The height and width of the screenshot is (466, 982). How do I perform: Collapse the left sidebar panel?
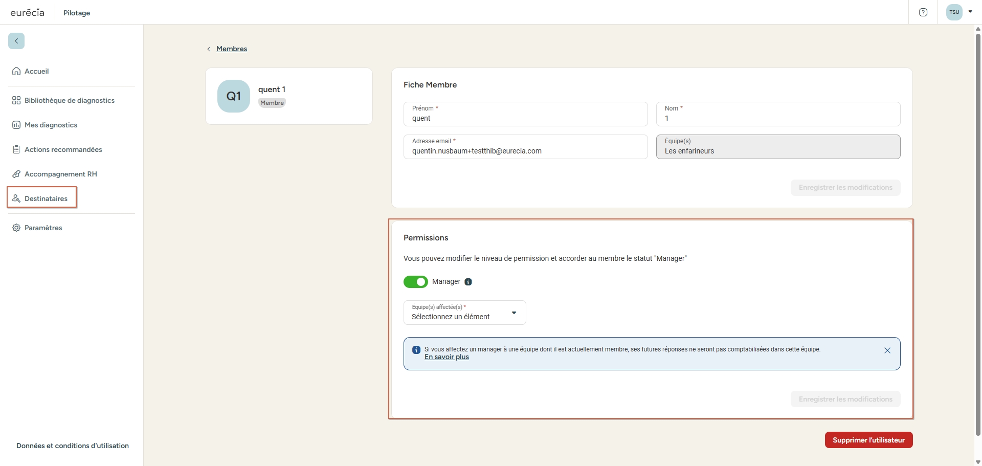(x=16, y=41)
